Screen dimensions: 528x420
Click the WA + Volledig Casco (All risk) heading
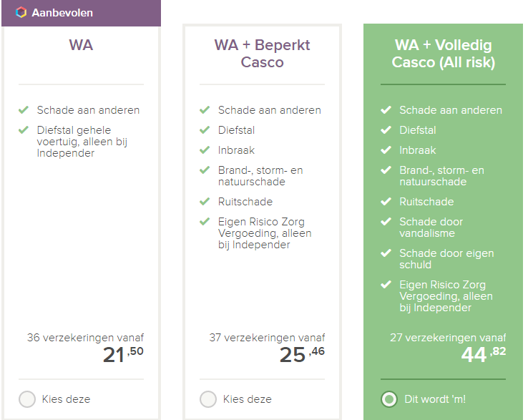[443, 54]
